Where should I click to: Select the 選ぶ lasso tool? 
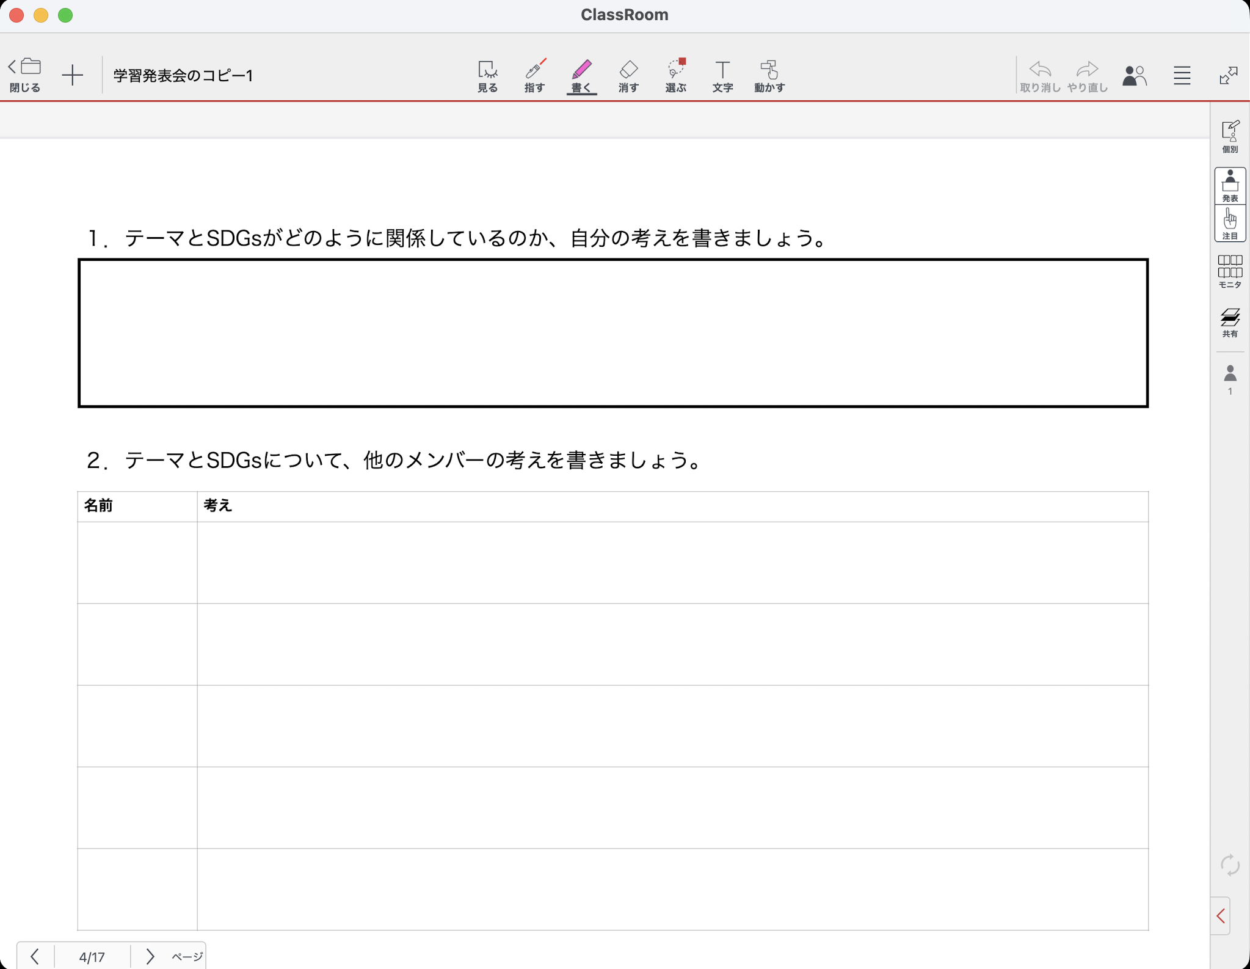pyautogui.click(x=675, y=76)
